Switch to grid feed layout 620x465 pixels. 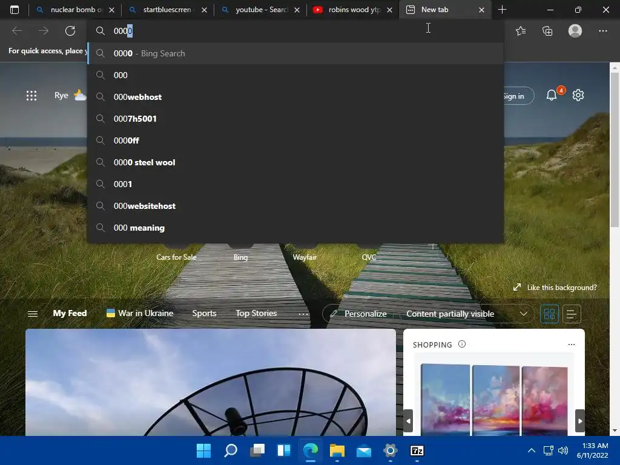549,314
